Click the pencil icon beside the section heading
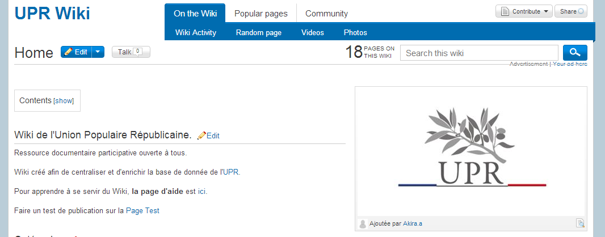The height and width of the screenshot is (237, 605). pos(201,136)
